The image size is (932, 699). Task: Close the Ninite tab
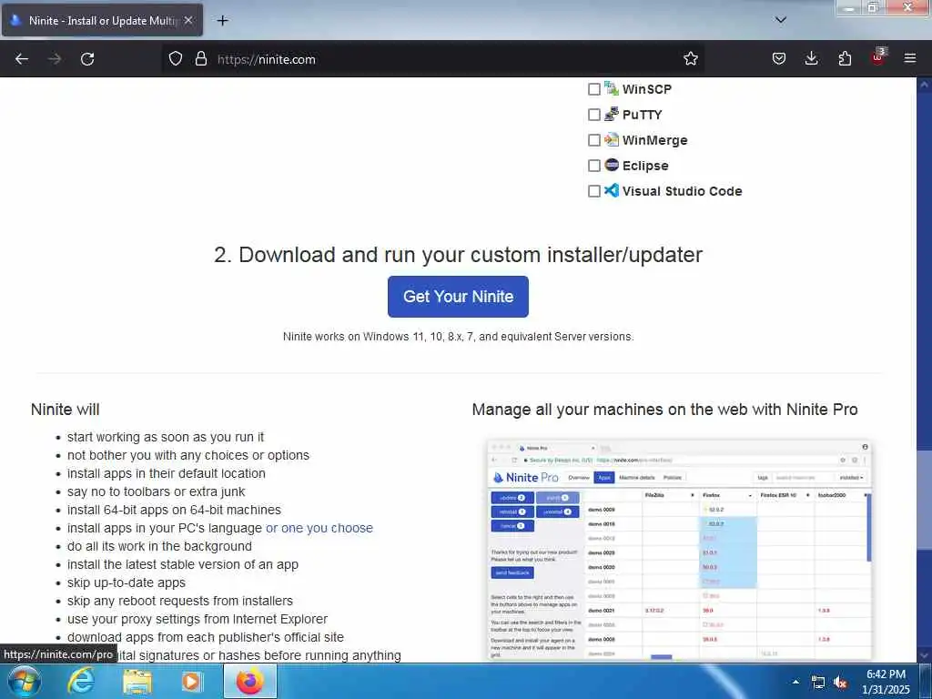point(188,20)
